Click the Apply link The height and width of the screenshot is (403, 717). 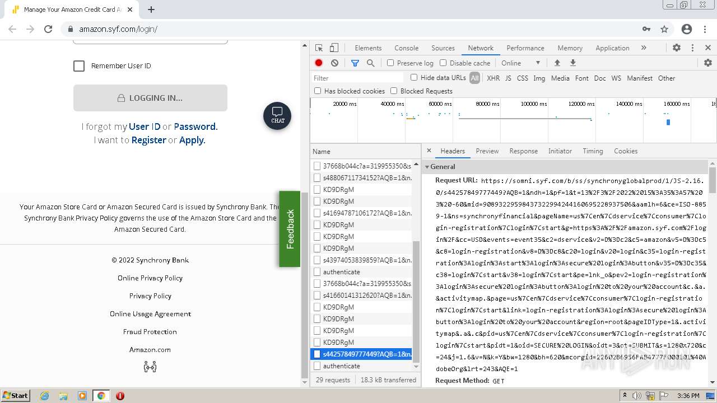point(192,140)
